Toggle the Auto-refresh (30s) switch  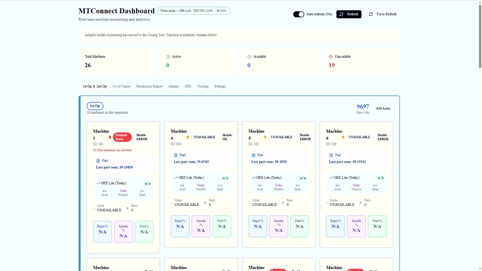299,14
